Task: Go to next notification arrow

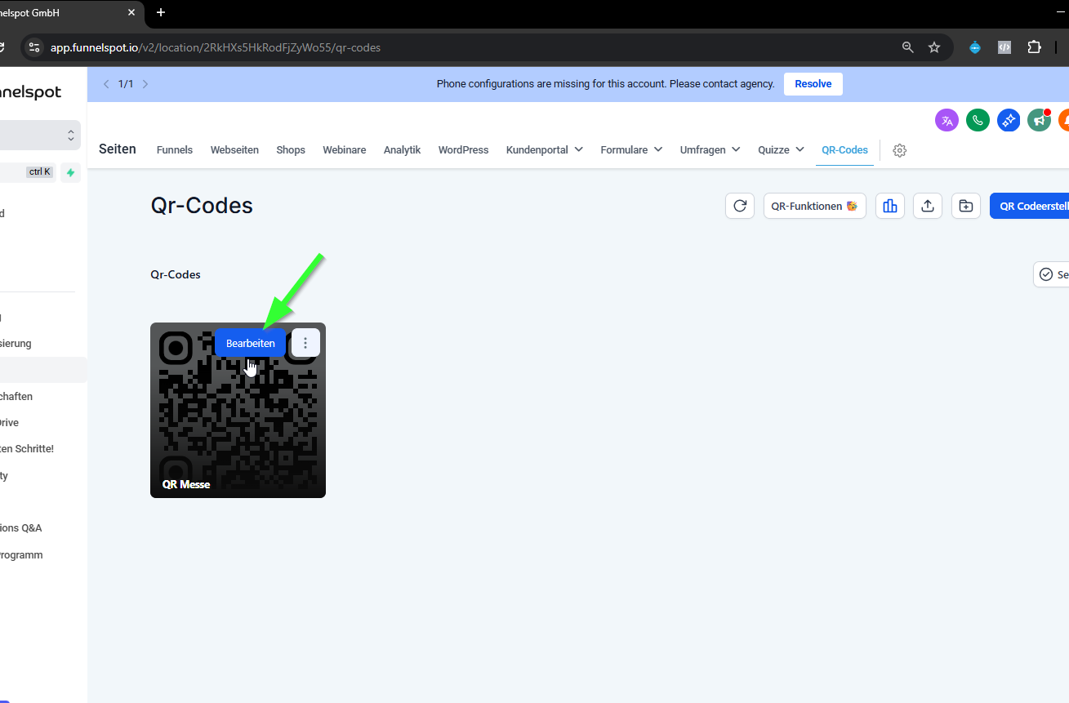Action: tap(145, 84)
